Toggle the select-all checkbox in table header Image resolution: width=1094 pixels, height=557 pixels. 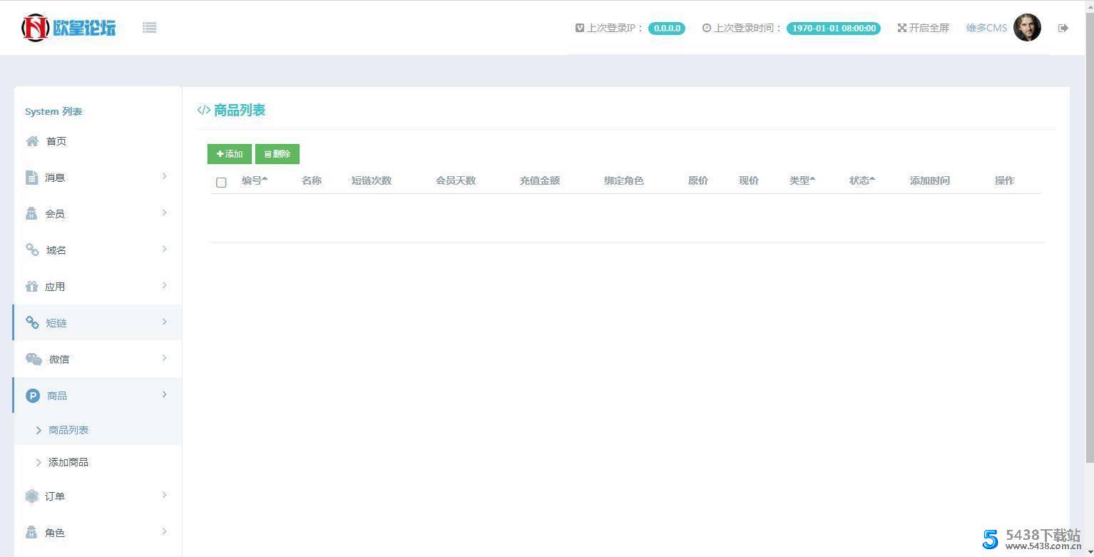[x=221, y=183]
